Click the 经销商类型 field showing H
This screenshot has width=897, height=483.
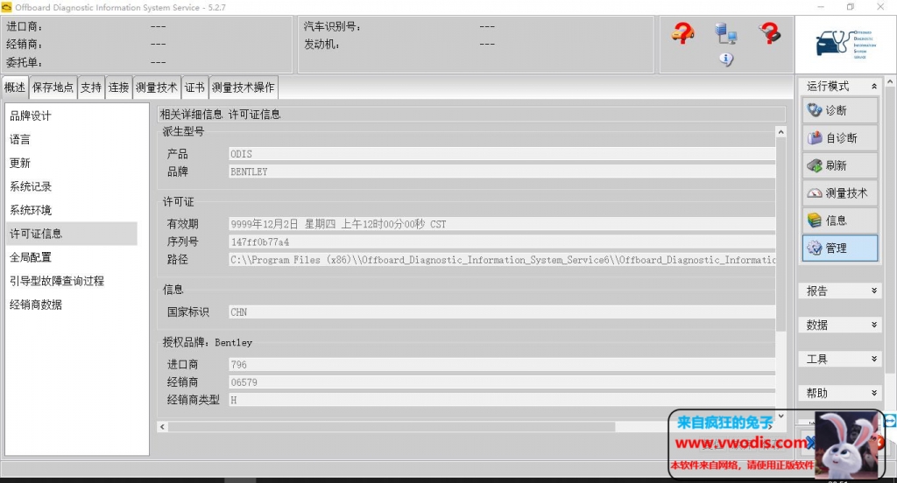(x=502, y=400)
